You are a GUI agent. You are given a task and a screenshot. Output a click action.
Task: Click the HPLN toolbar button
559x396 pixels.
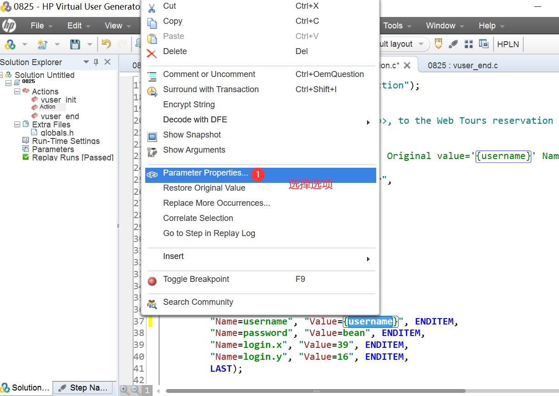tap(508, 44)
